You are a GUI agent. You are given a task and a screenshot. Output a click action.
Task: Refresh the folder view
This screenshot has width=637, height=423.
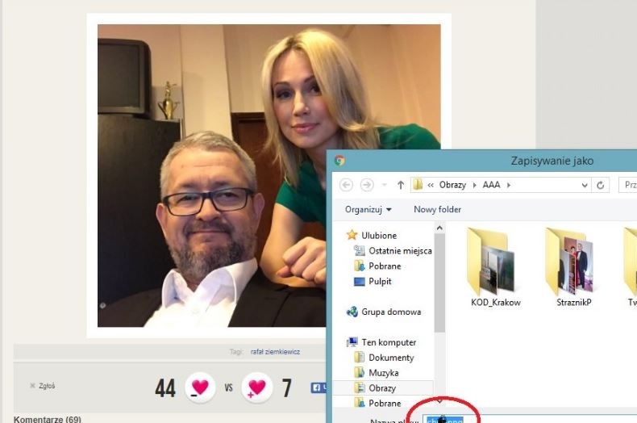click(x=601, y=185)
